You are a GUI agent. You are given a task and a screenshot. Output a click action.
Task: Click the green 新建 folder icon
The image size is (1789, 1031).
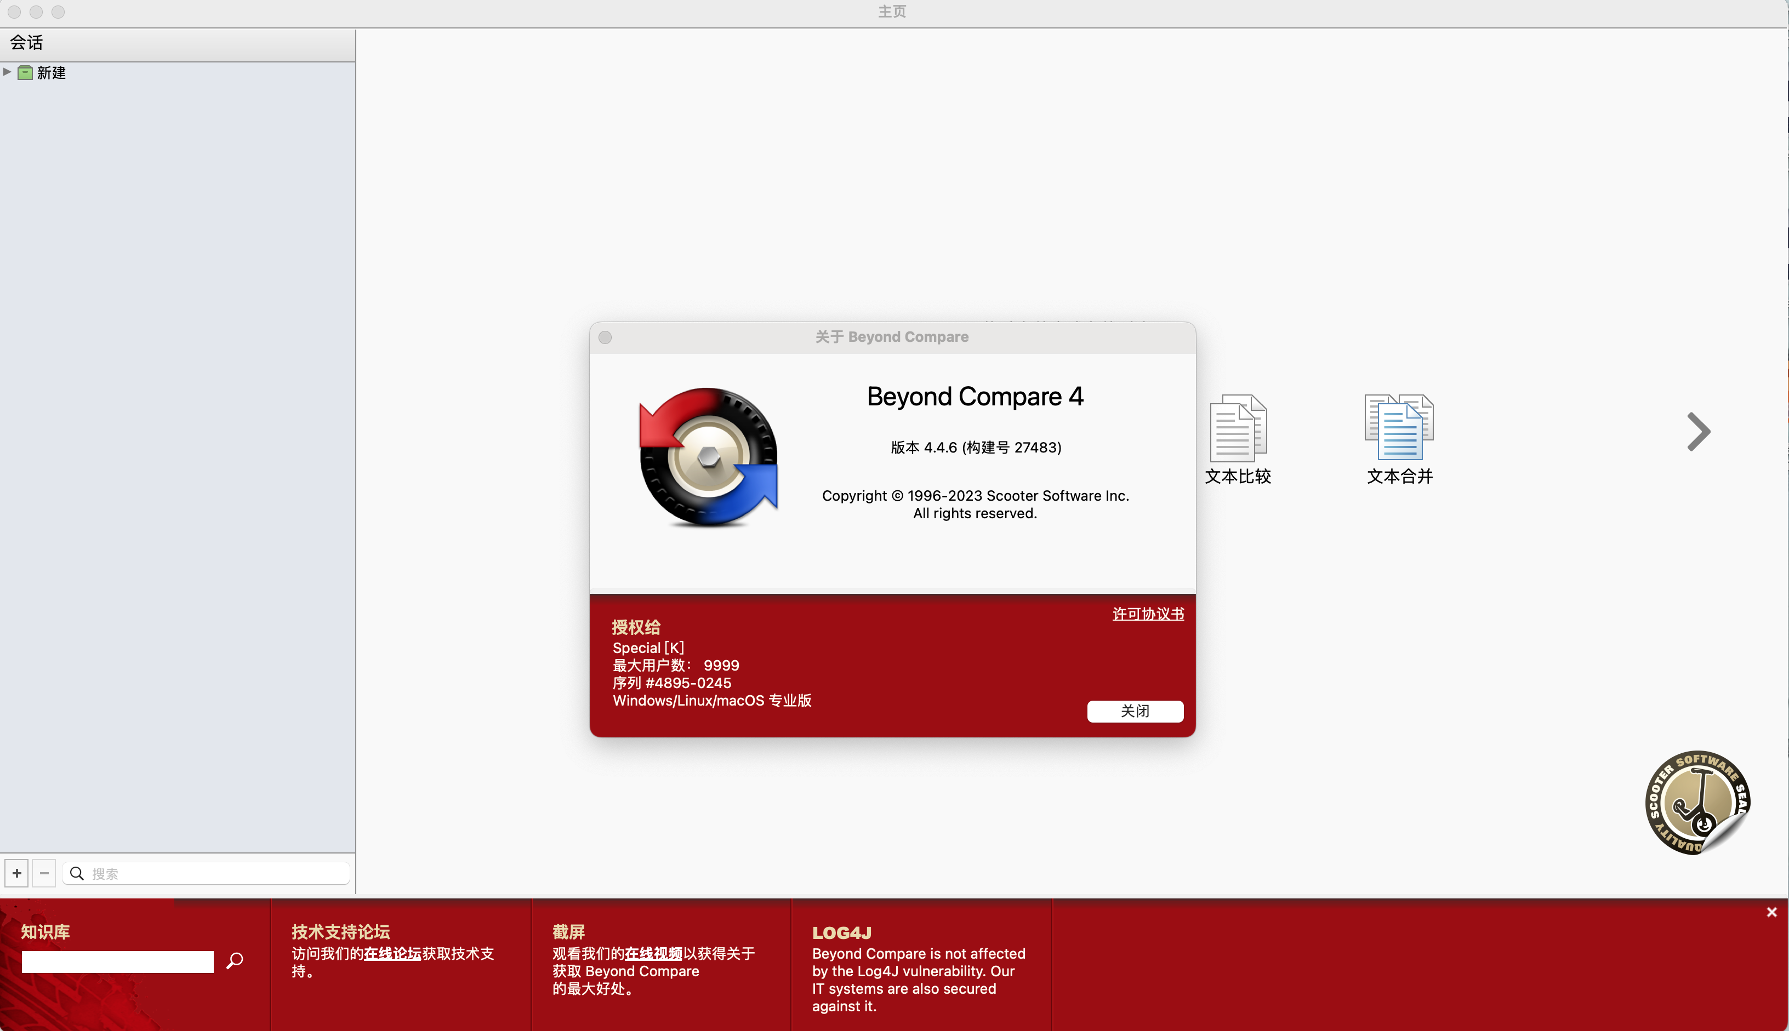(x=26, y=73)
